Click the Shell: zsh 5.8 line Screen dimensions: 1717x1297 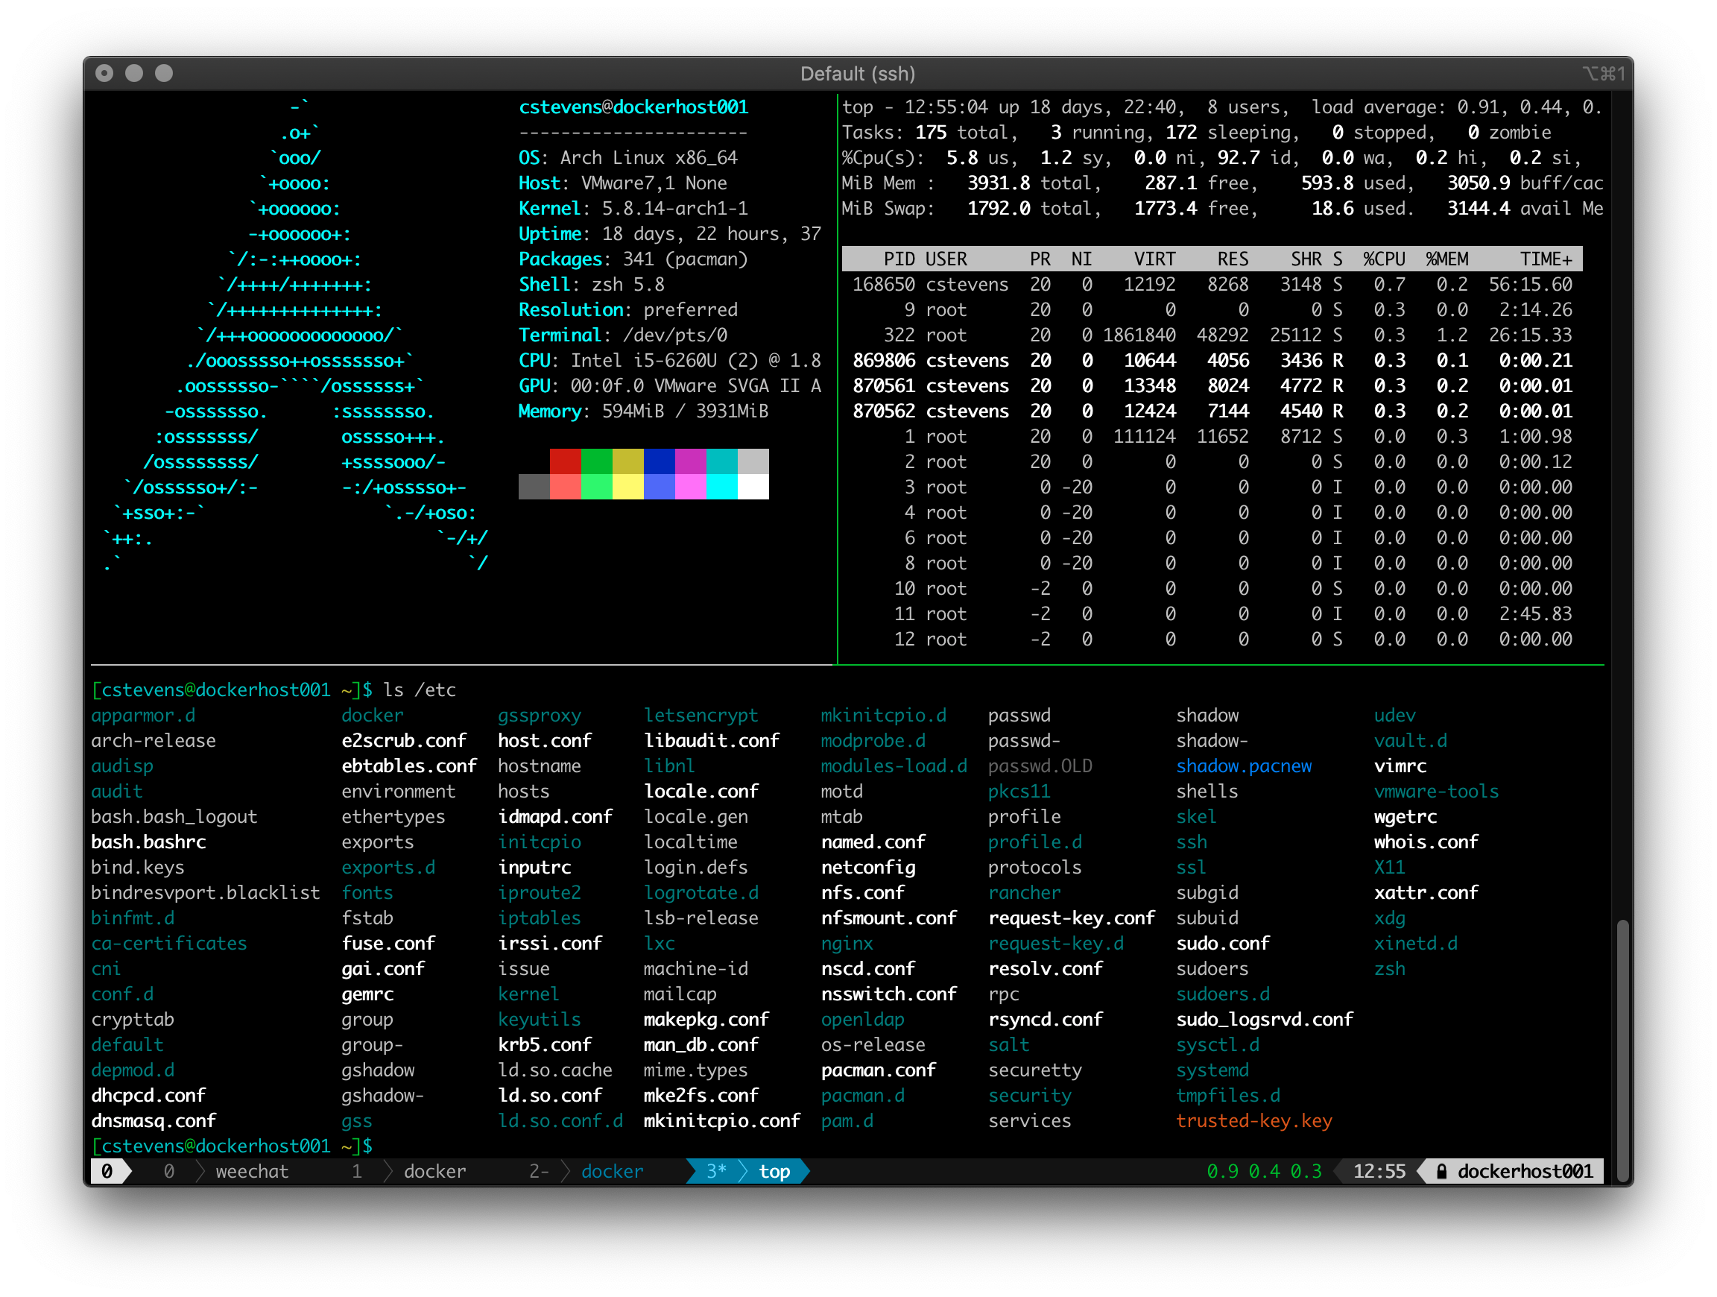tap(592, 284)
